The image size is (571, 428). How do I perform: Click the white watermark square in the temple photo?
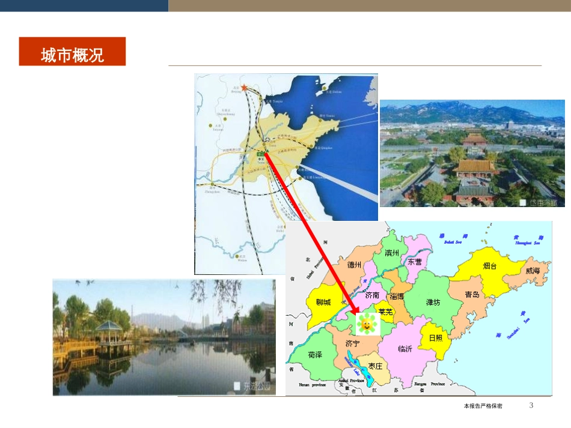(522, 202)
